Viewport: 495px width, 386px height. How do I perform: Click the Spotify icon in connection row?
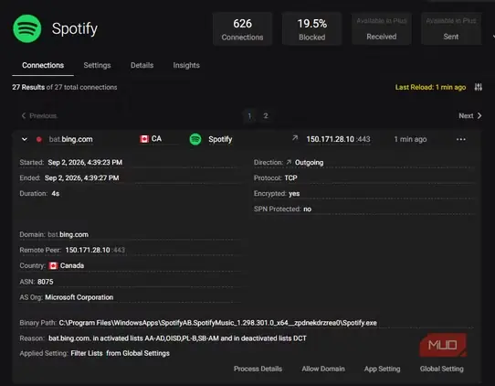195,139
